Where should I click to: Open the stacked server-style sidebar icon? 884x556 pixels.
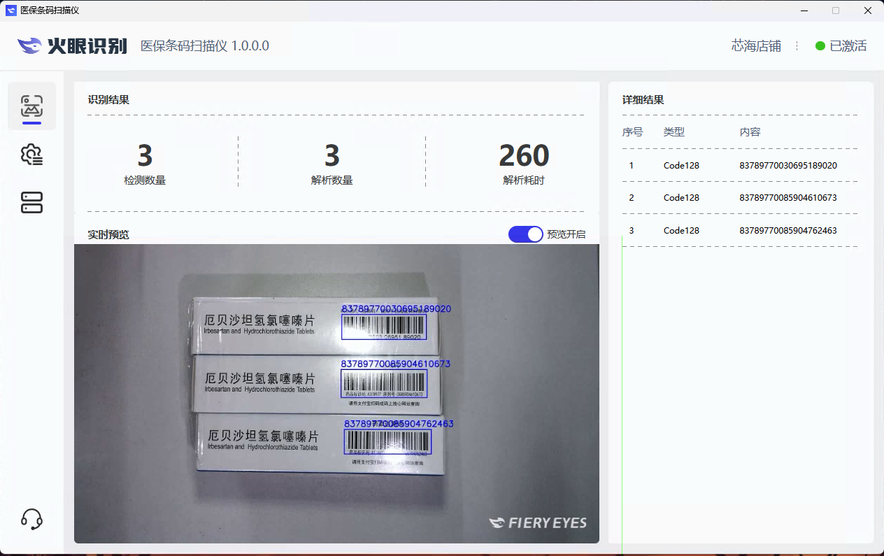click(x=31, y=203)
